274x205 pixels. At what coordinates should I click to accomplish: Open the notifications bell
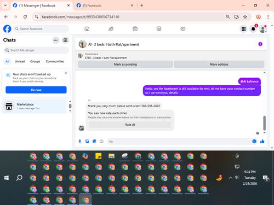(253, 29)
